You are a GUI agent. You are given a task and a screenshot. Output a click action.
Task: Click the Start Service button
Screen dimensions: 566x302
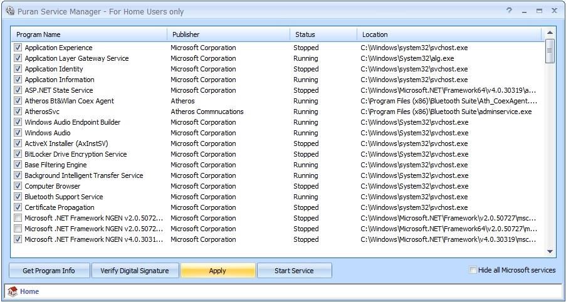click(294, 271)
